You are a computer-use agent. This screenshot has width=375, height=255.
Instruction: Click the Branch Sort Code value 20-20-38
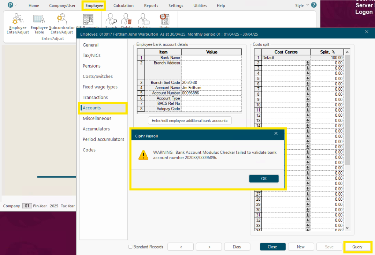[x=211, y=83]
